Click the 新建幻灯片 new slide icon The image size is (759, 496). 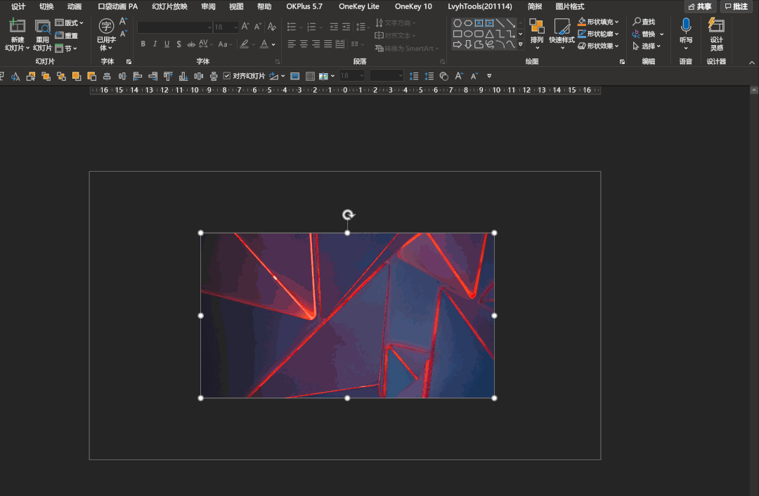(x=18, y=27)
